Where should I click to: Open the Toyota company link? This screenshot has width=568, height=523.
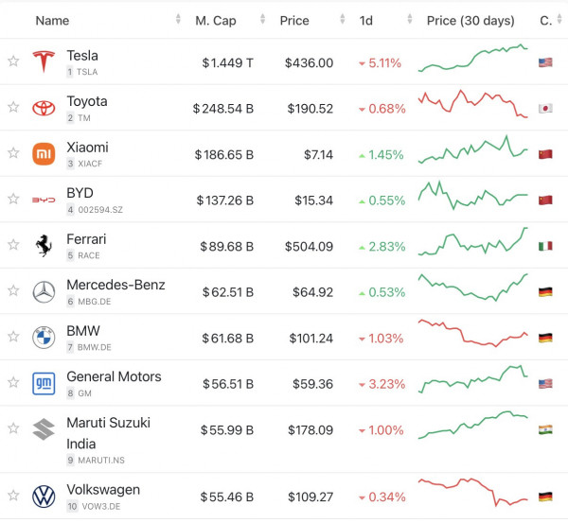pos(87,101)
